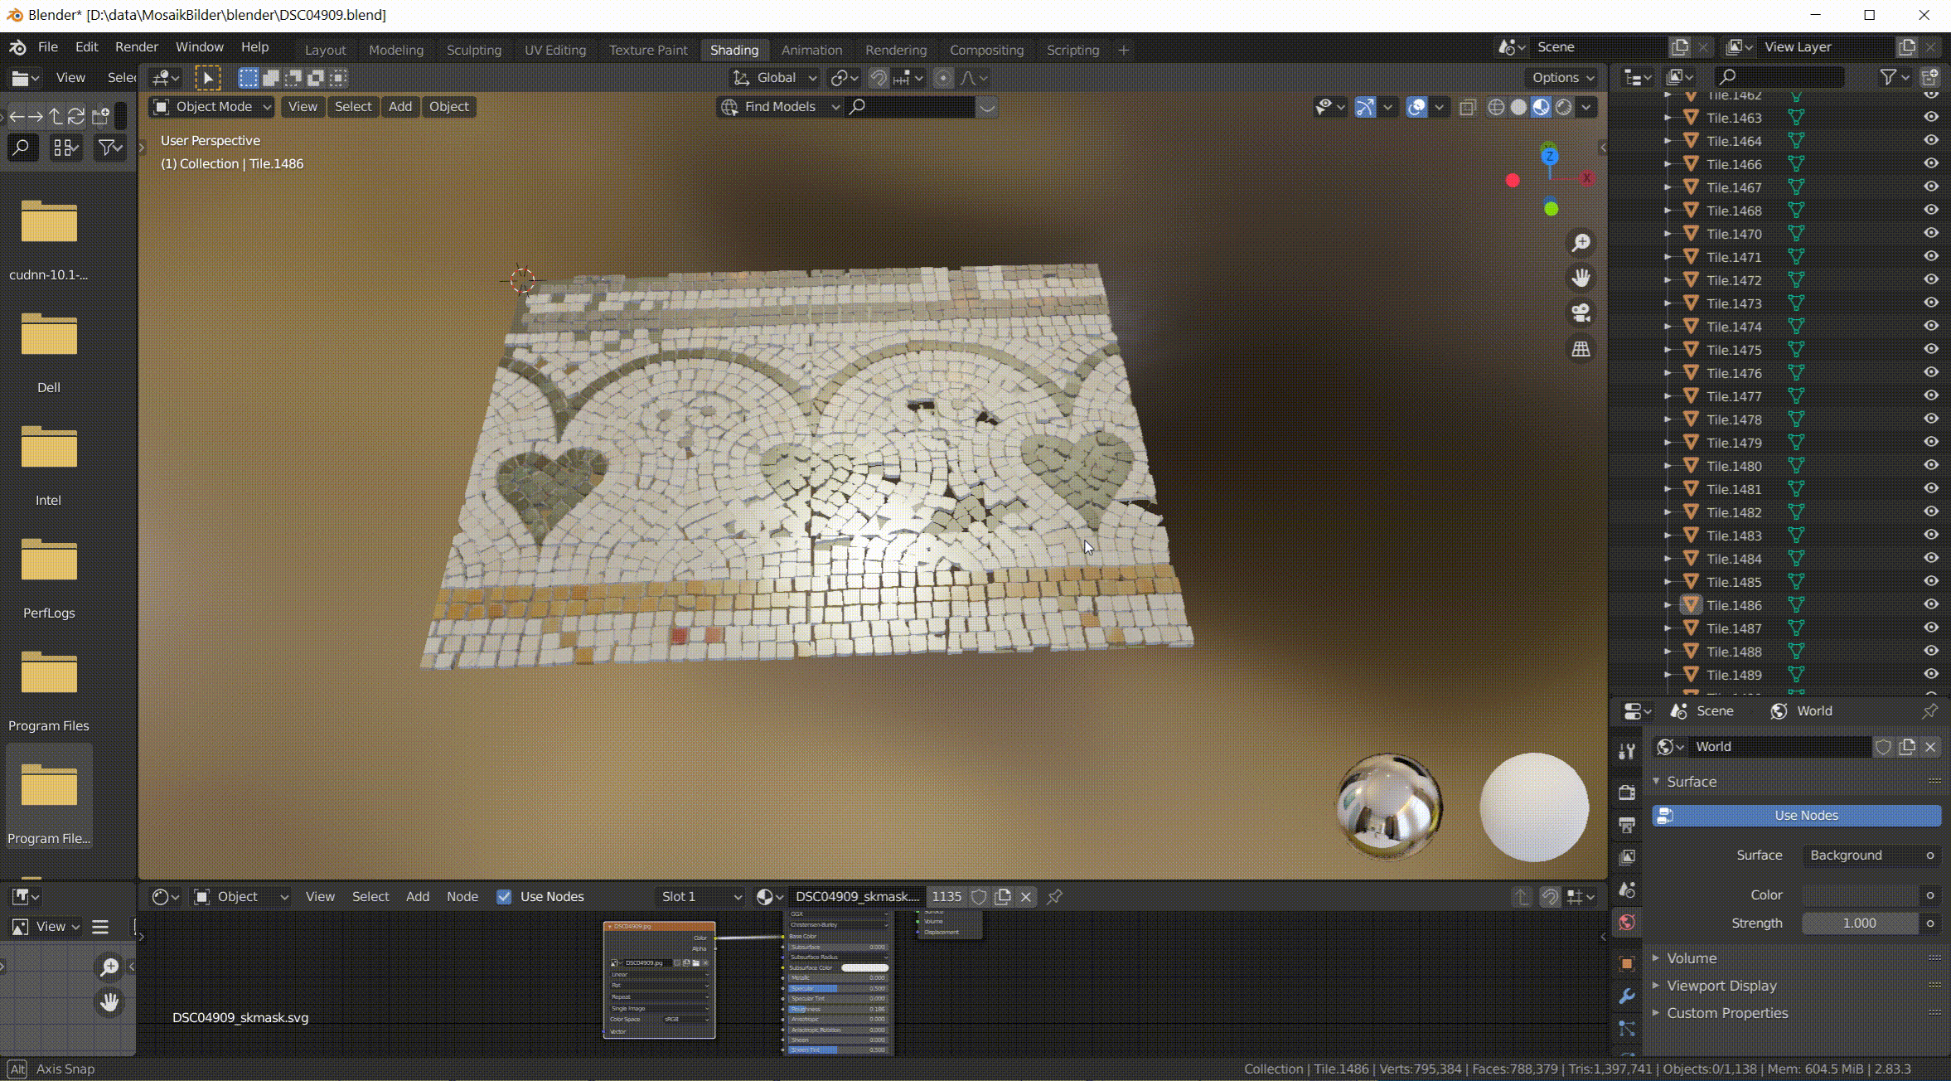Image resolution: width=1951 pixels, height=1081 pixels.
Task: Select wireframe viewport shading mode
Action: point(1496,107)
